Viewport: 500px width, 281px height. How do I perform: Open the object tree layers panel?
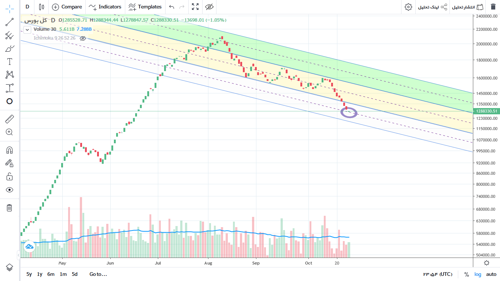(10, 267)
